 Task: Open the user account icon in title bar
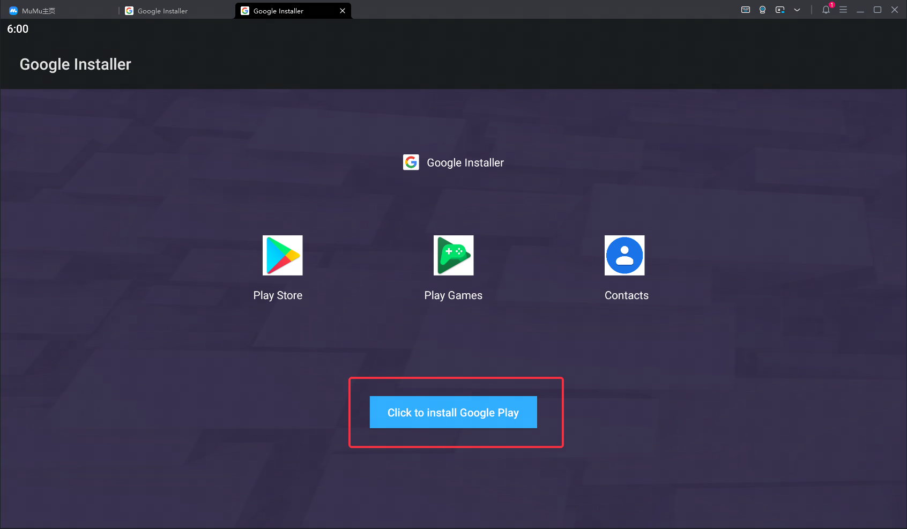click(762, 10)
